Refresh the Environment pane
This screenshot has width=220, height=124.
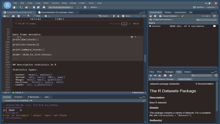click(x=214, y=16)
